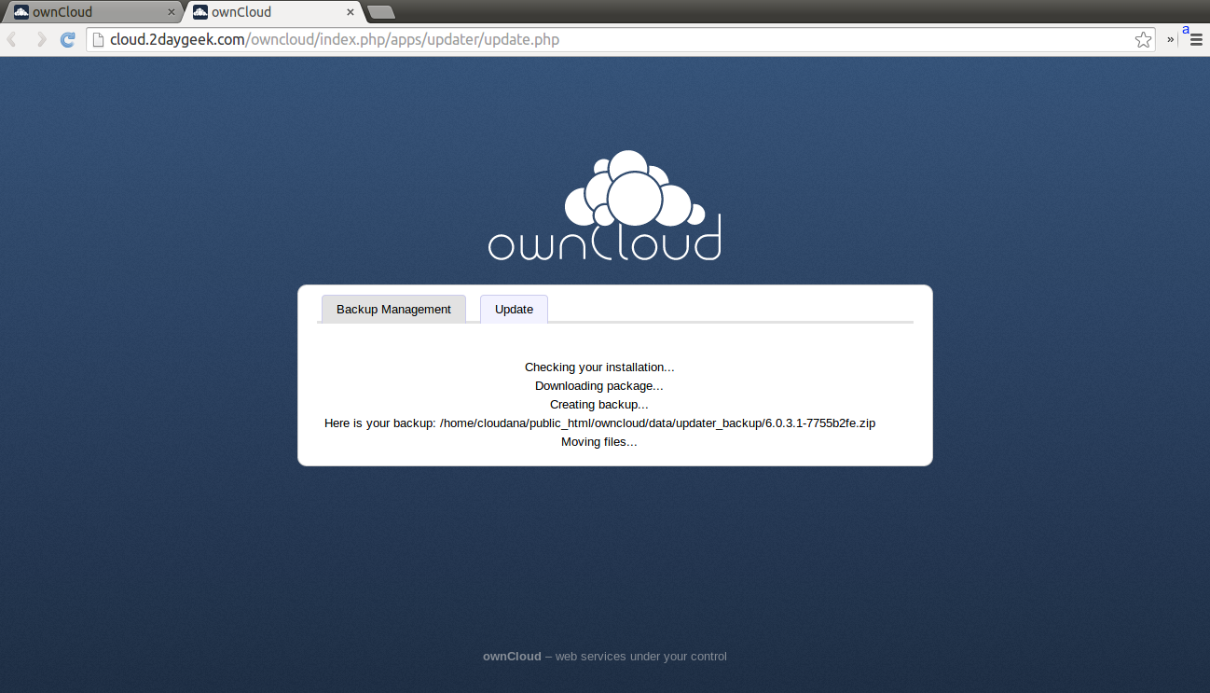The height and width of the screenshot is (693, 1210).
Task: Click the 'Checking your installation...' line
Action: point(599,367)
